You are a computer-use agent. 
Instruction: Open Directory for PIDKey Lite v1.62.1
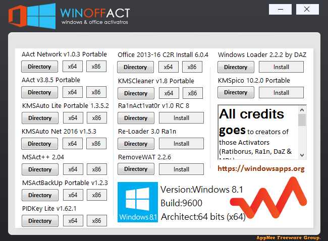coord(40,221)
